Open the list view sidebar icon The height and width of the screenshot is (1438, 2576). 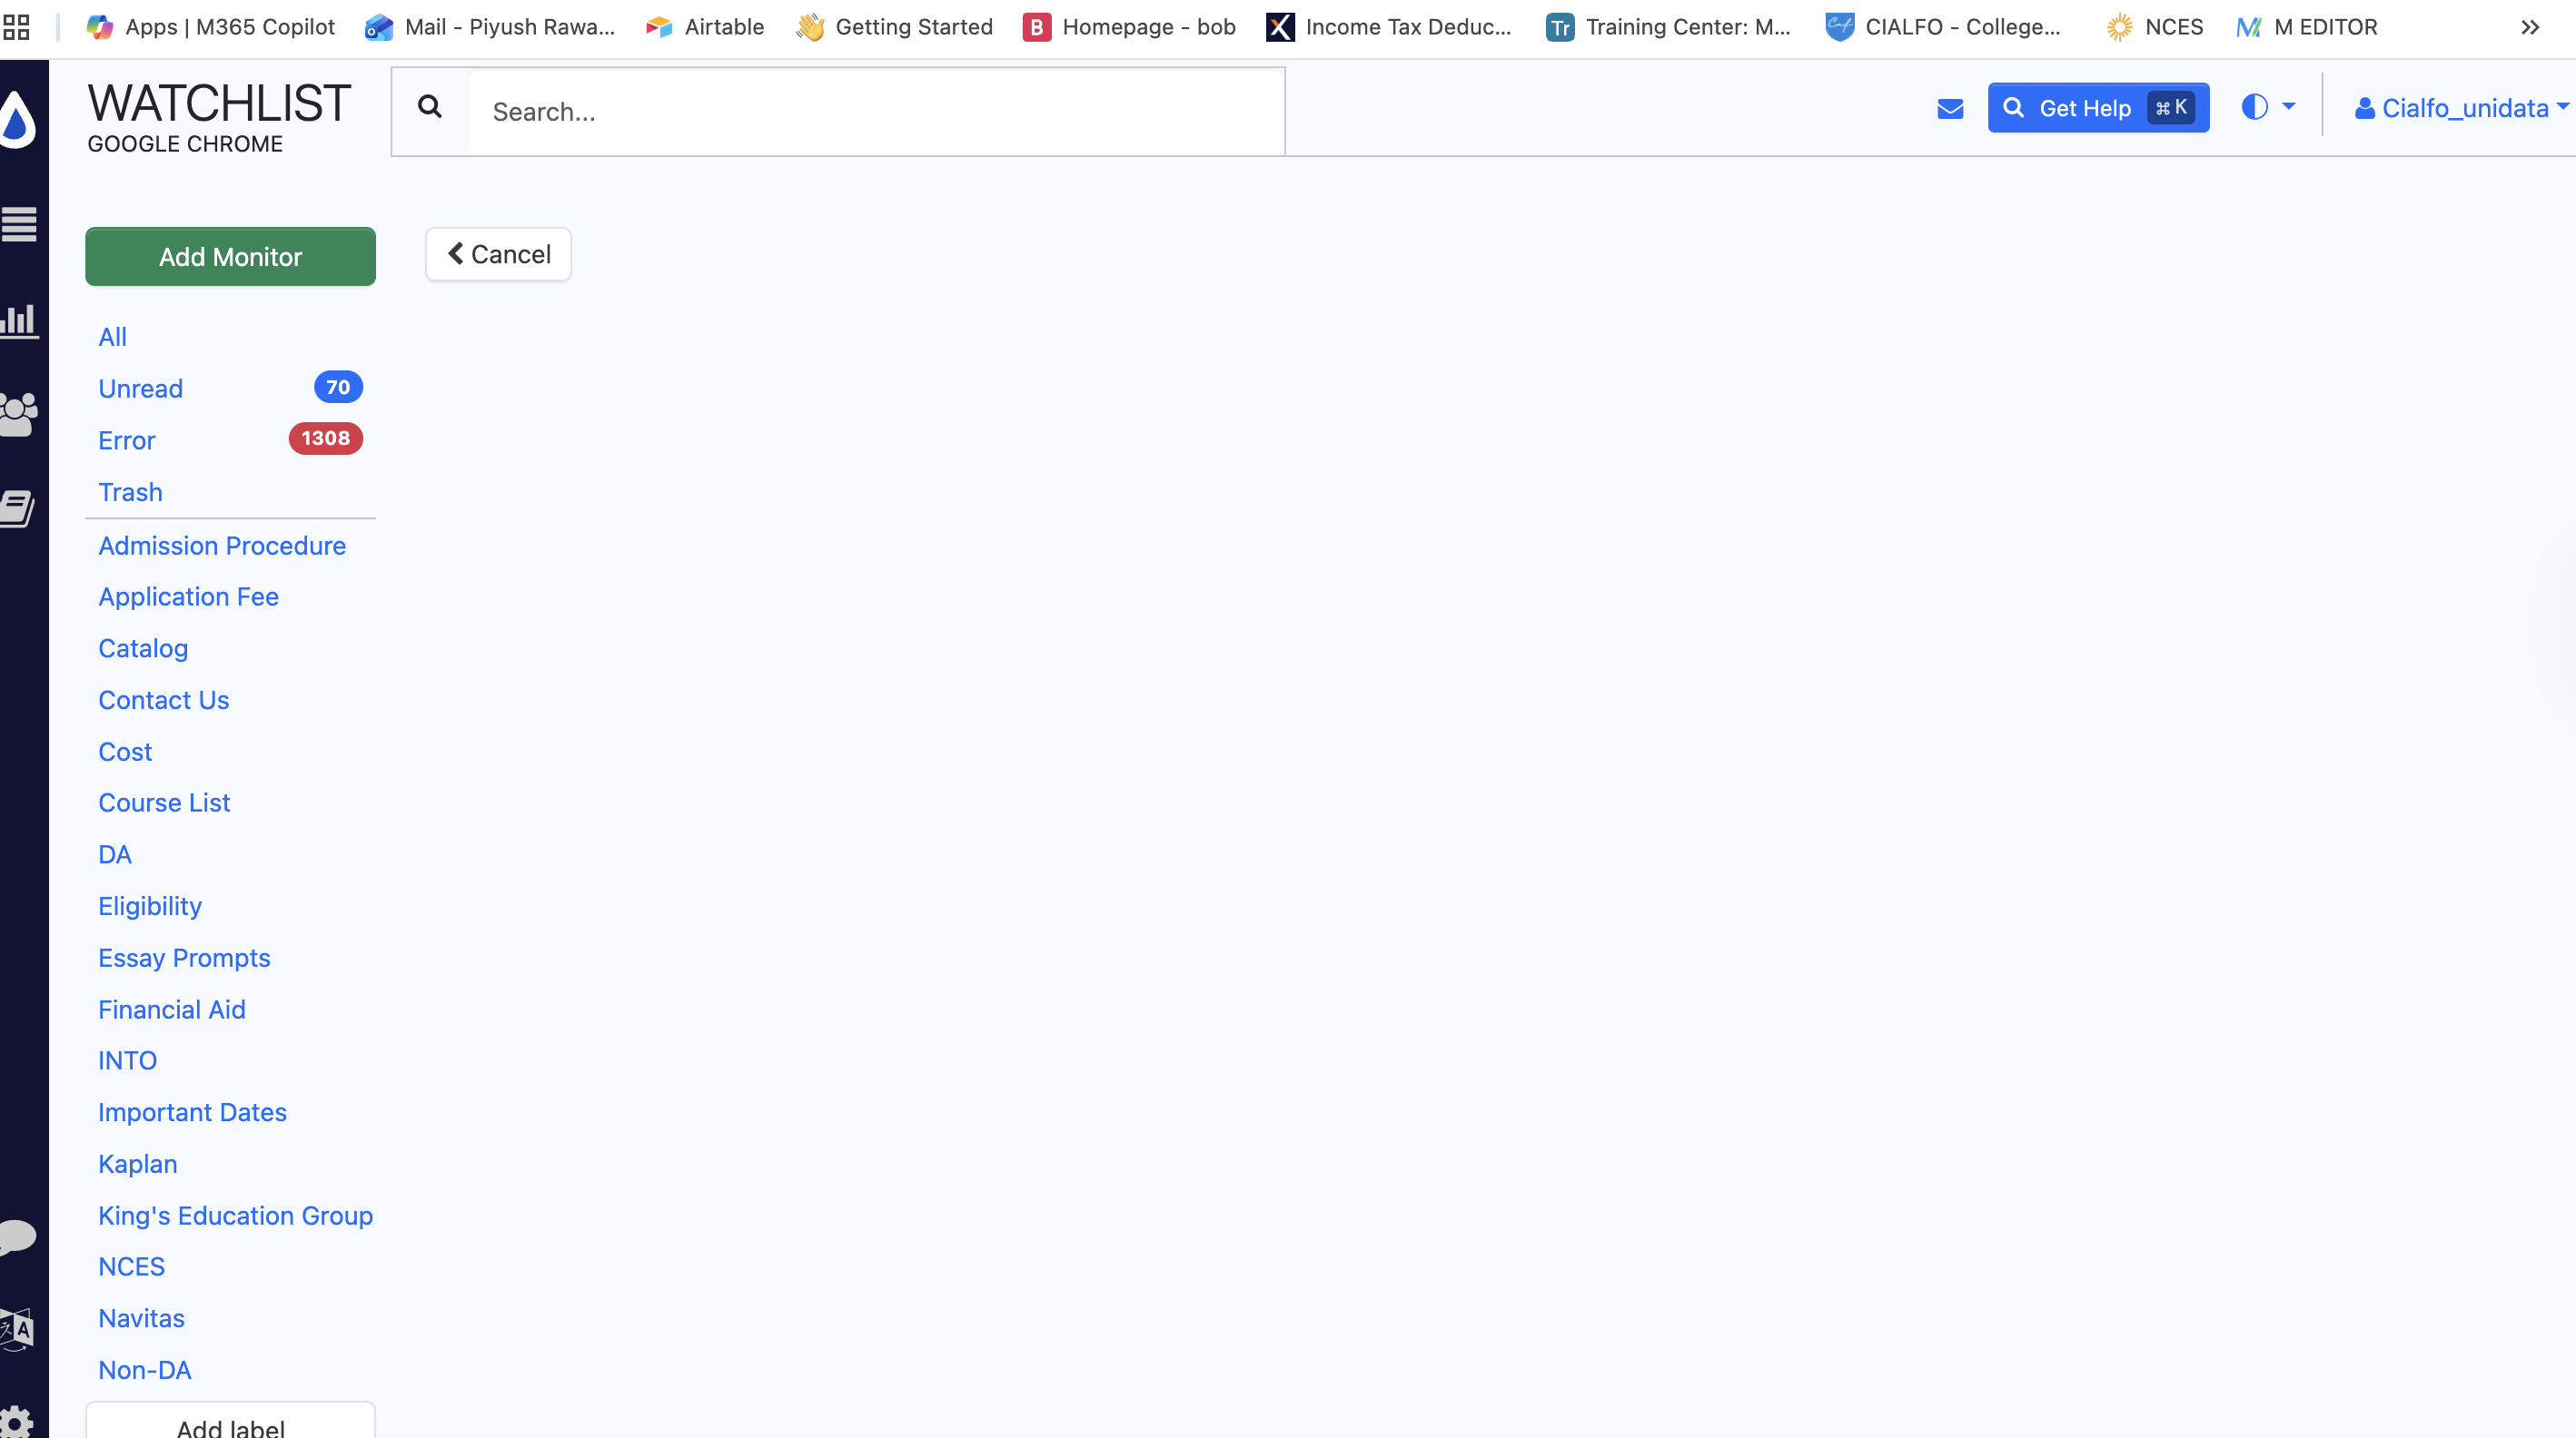(x=19, y=224)
